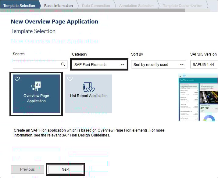Image resolution: width=218 pixels, height=178 pixels.
Task: Open the Category dropdown SAP Fiori Elements
Action: point(99,65)
